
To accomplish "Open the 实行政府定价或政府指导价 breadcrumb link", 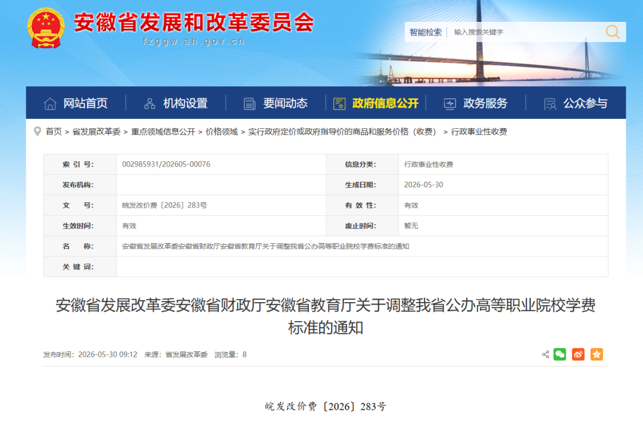I will tap(343, 131).
